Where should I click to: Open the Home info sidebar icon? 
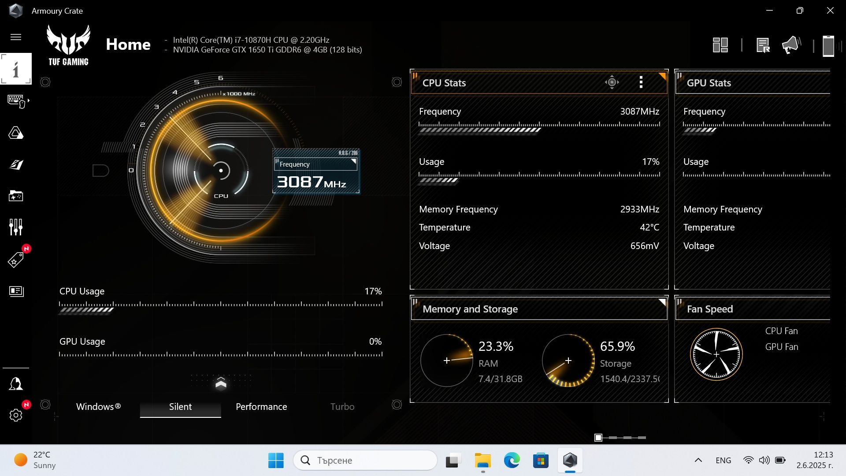click(x=16, y=69)
